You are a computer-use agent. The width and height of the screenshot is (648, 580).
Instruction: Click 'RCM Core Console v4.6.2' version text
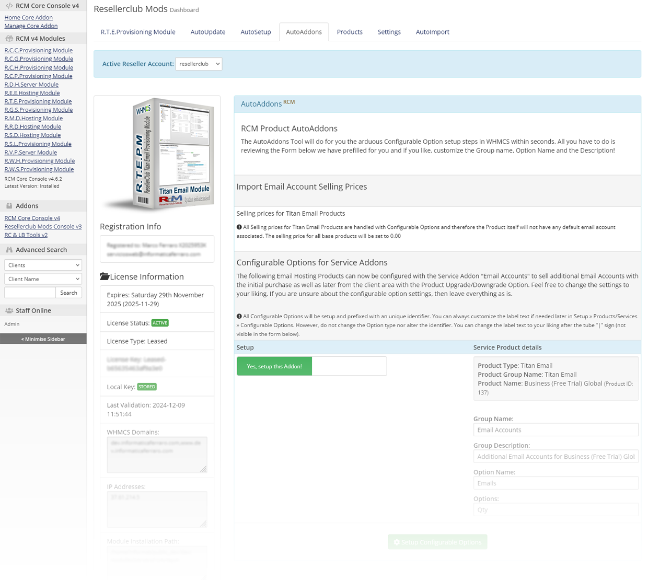[x=33, y=179]
